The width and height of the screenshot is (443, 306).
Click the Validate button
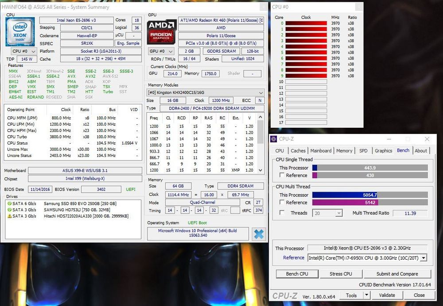click(387, 295)
